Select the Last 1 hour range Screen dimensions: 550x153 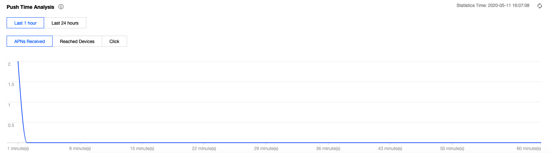[x=25, y=23]
